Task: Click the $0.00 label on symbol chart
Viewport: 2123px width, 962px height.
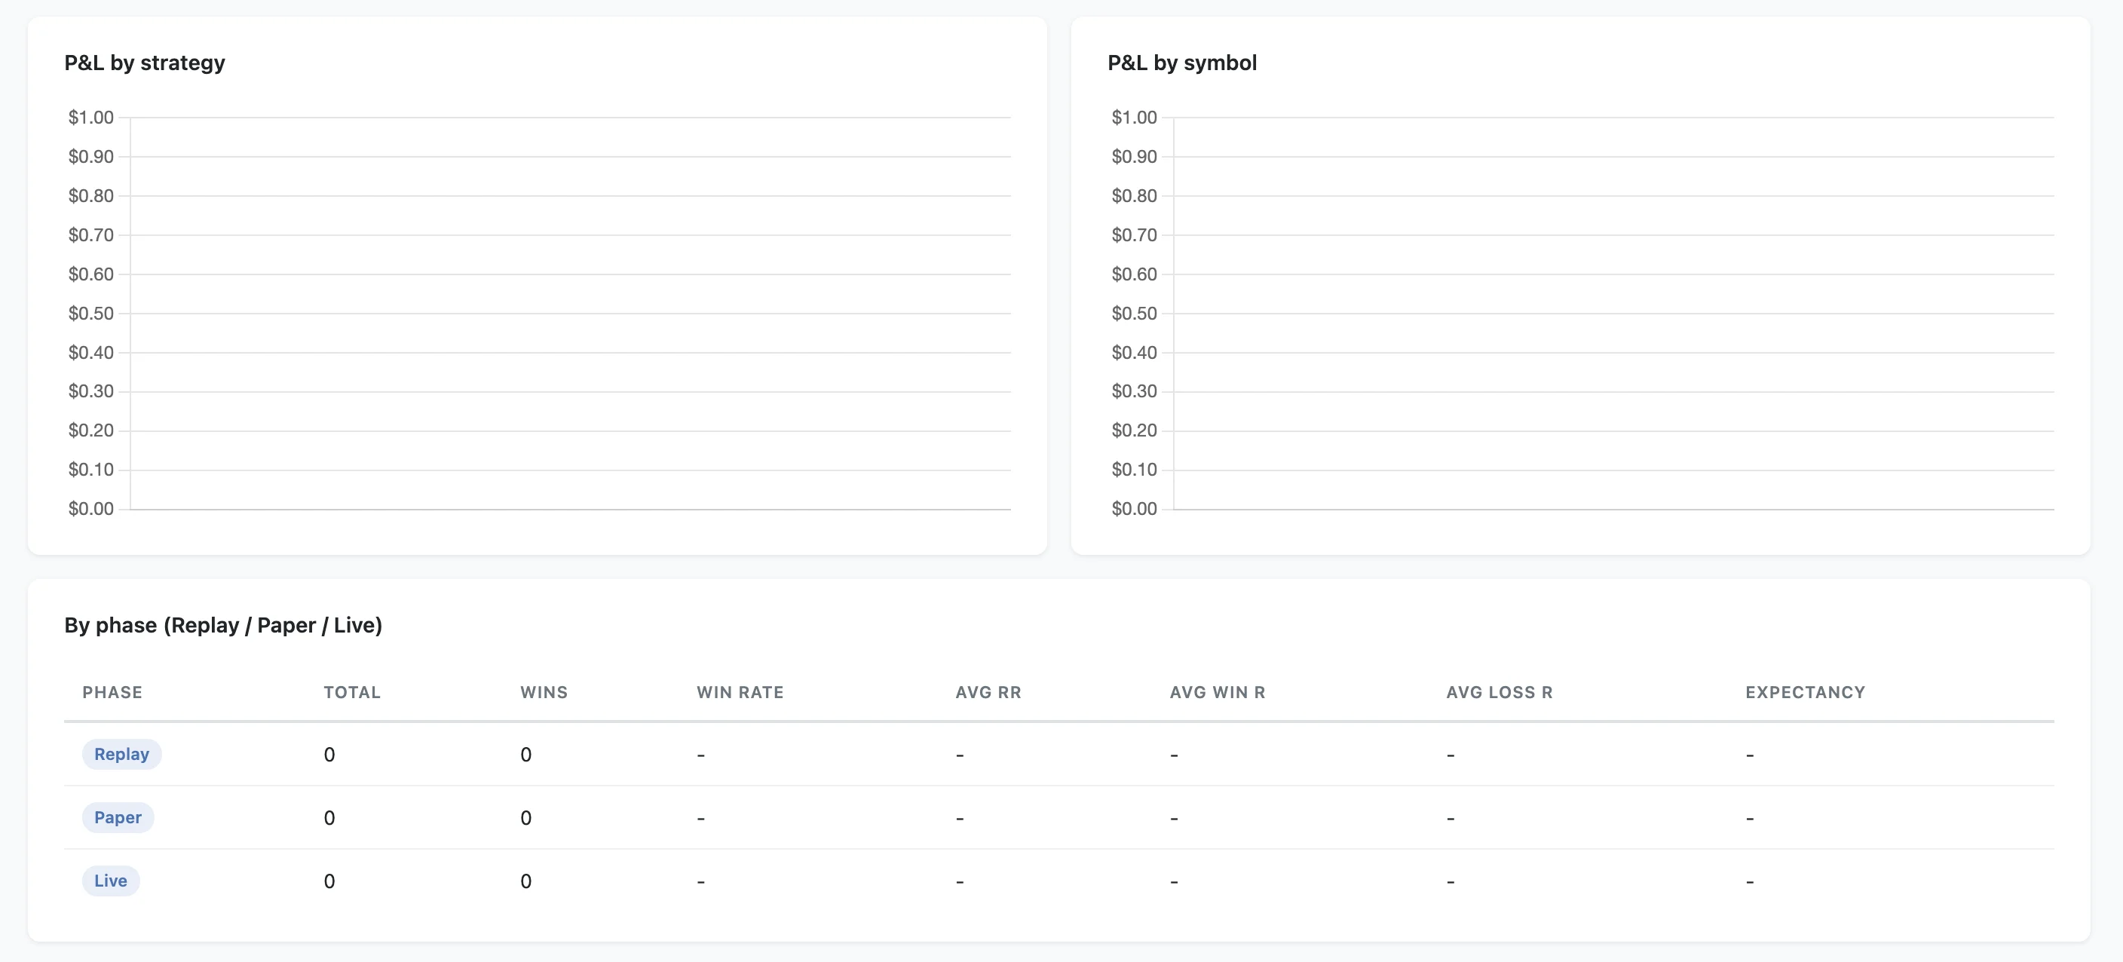Action: (x=1134, y=510)
